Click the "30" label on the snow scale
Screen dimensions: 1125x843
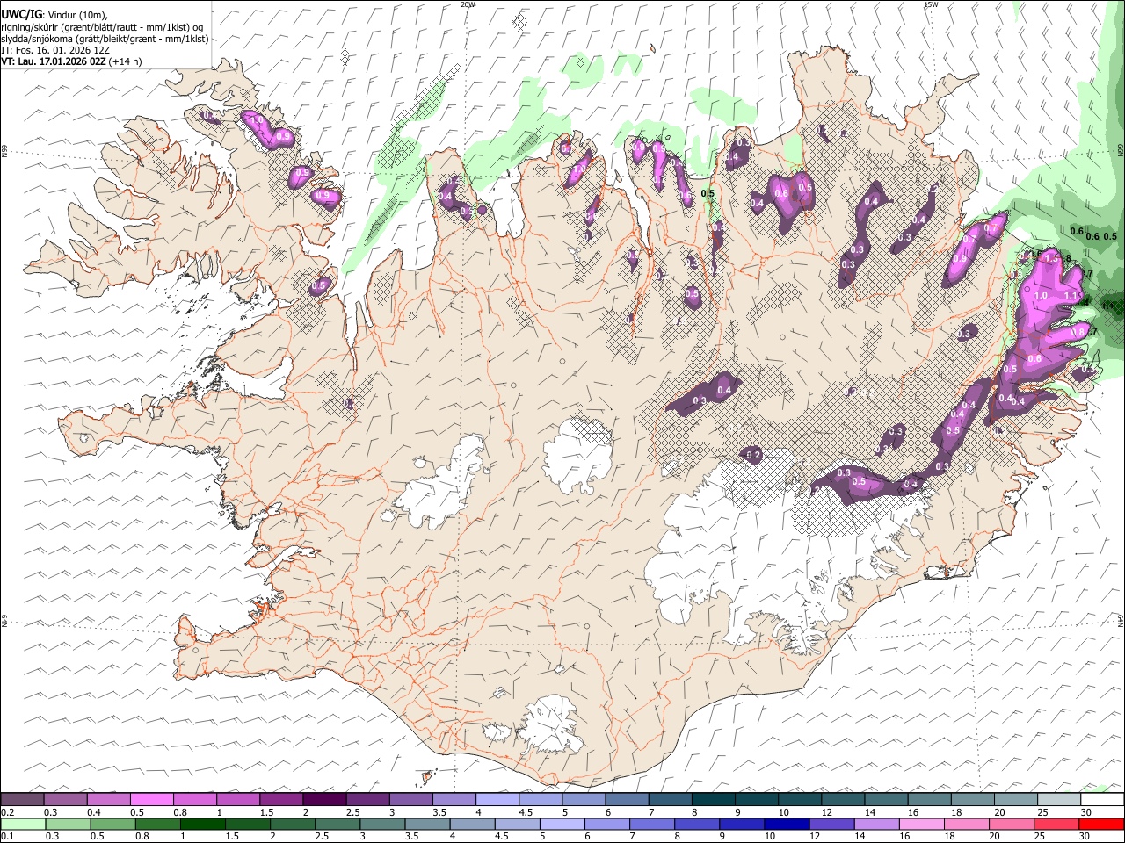tap(1085, 812)
